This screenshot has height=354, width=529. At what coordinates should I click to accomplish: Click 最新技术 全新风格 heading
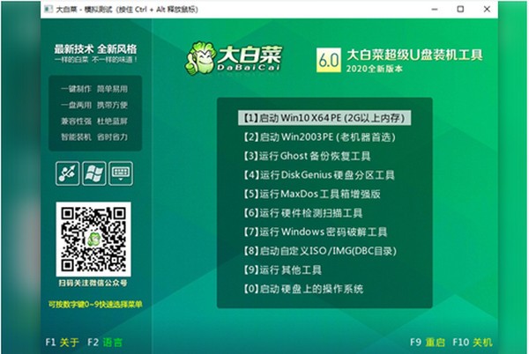pos(95,49)
